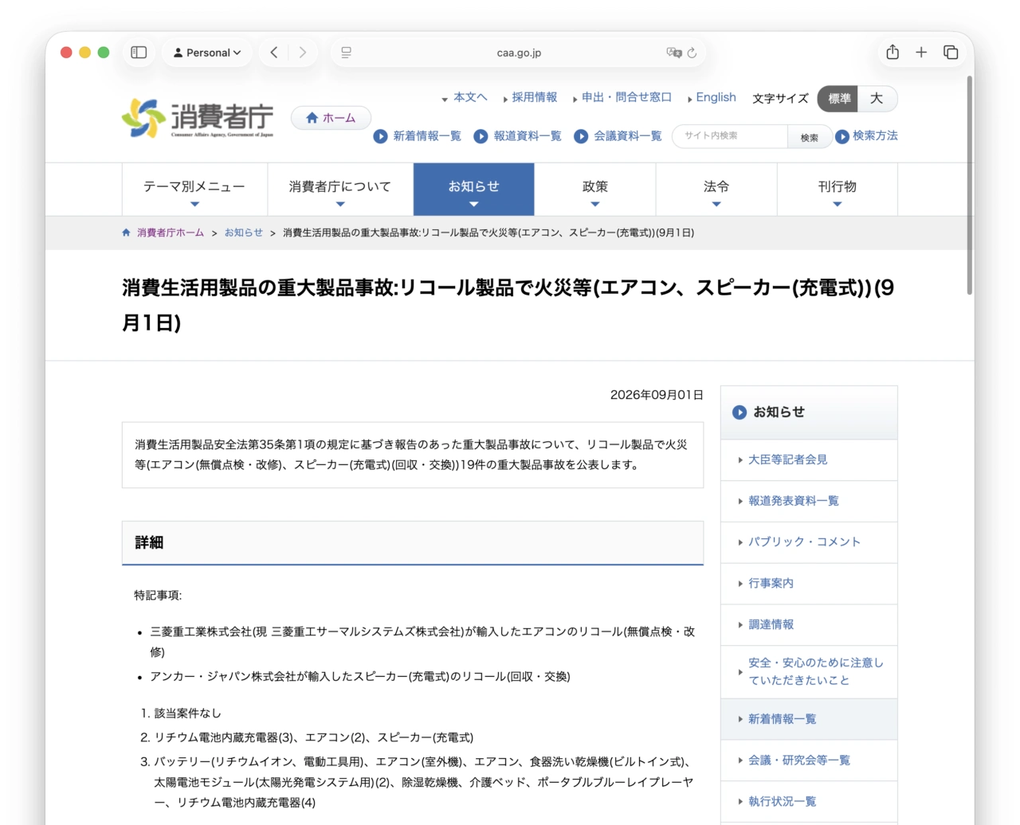Click the translate page icon
Viewport: 1020px width, 825px height.
pyautogui.click(x=673, y=53)
